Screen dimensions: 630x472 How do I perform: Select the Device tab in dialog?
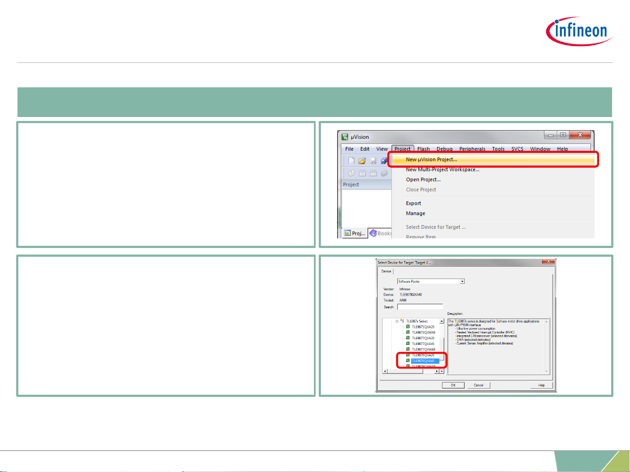[x=386, y=271]
